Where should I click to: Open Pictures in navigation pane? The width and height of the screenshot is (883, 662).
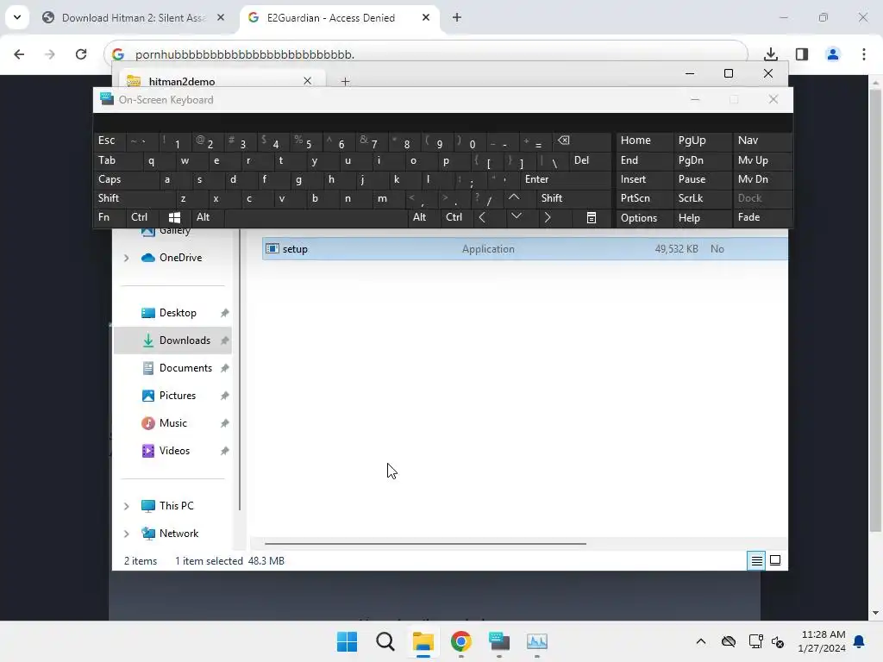pos(172,396)
